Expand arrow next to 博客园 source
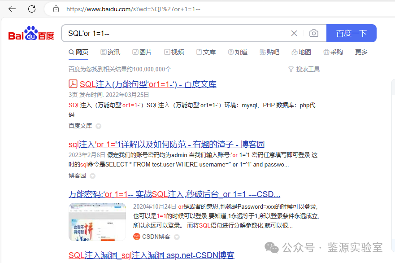This screenshot has height=263, width=395. point(93,176)
